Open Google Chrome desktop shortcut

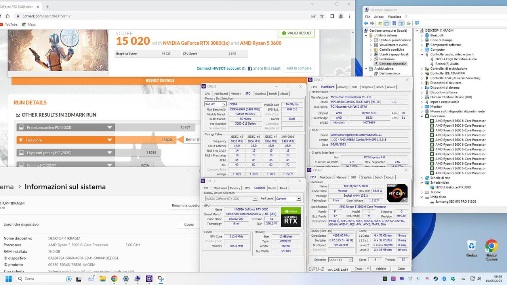[491, 250]
